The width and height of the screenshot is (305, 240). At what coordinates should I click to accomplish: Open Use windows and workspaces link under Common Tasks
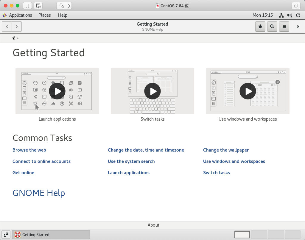click(x=234, y=161)
